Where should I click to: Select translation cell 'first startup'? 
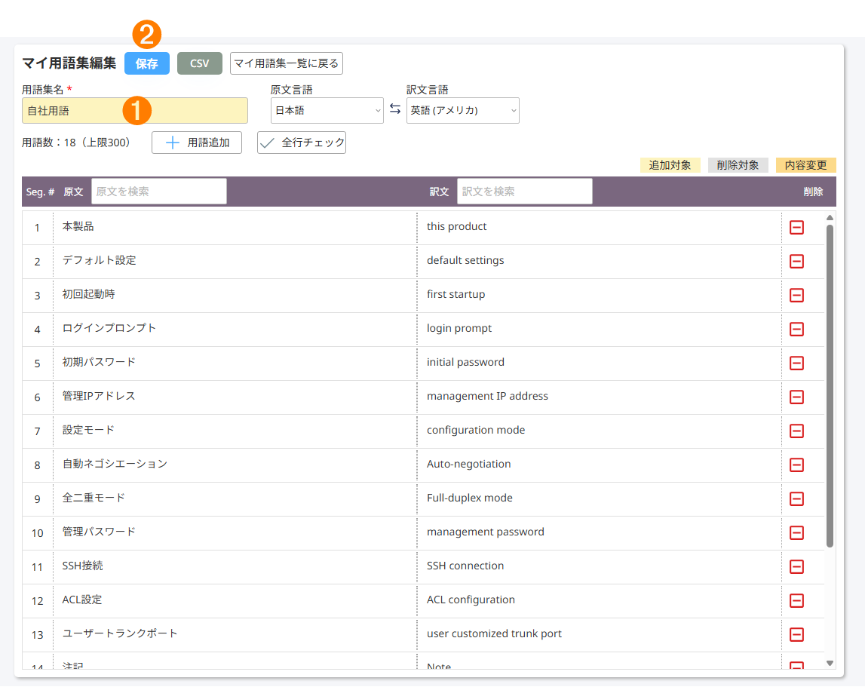tap(599, 295)
